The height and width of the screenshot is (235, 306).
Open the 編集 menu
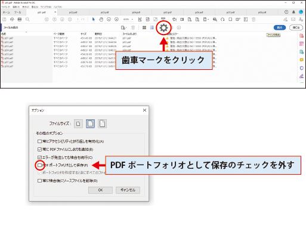click(16, 7)
